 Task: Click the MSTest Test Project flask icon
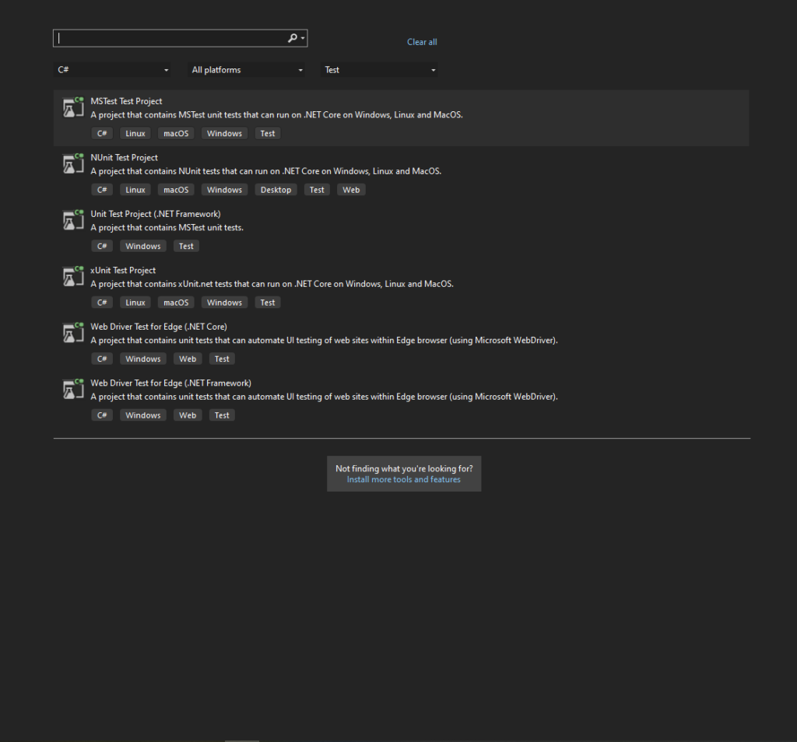tap(73, 107)
